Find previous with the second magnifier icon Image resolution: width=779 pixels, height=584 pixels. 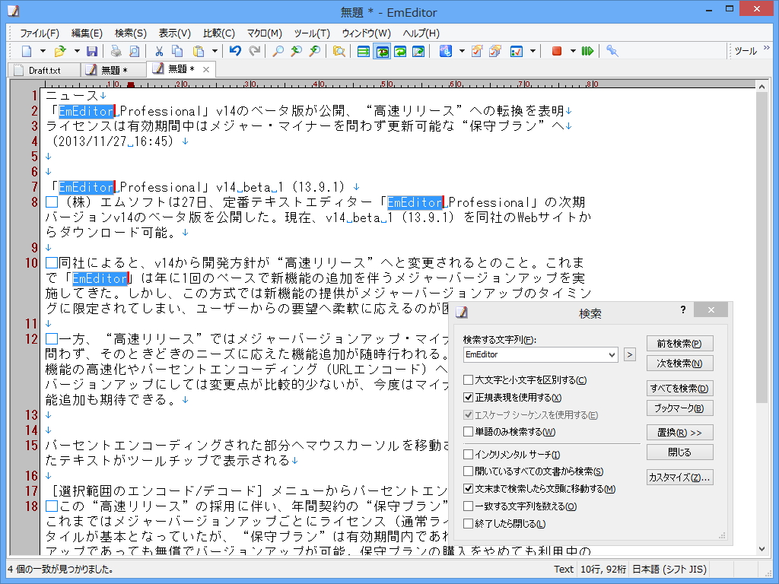[x=297, y=51]
